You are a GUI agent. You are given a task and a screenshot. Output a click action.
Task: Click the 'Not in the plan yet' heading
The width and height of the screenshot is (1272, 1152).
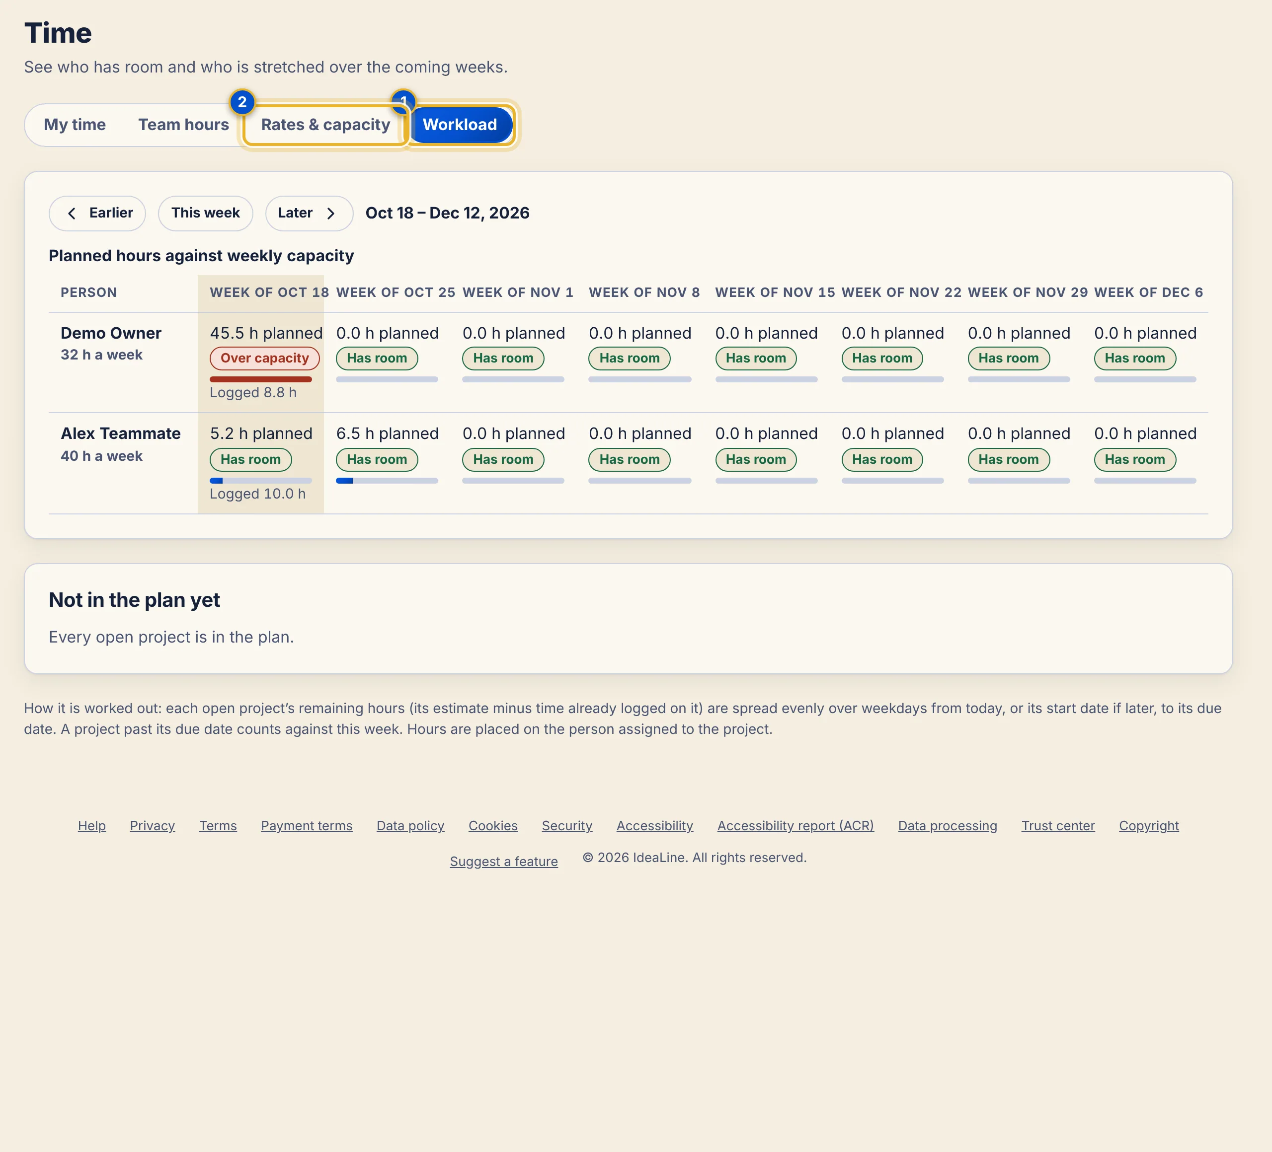point(134,600)
